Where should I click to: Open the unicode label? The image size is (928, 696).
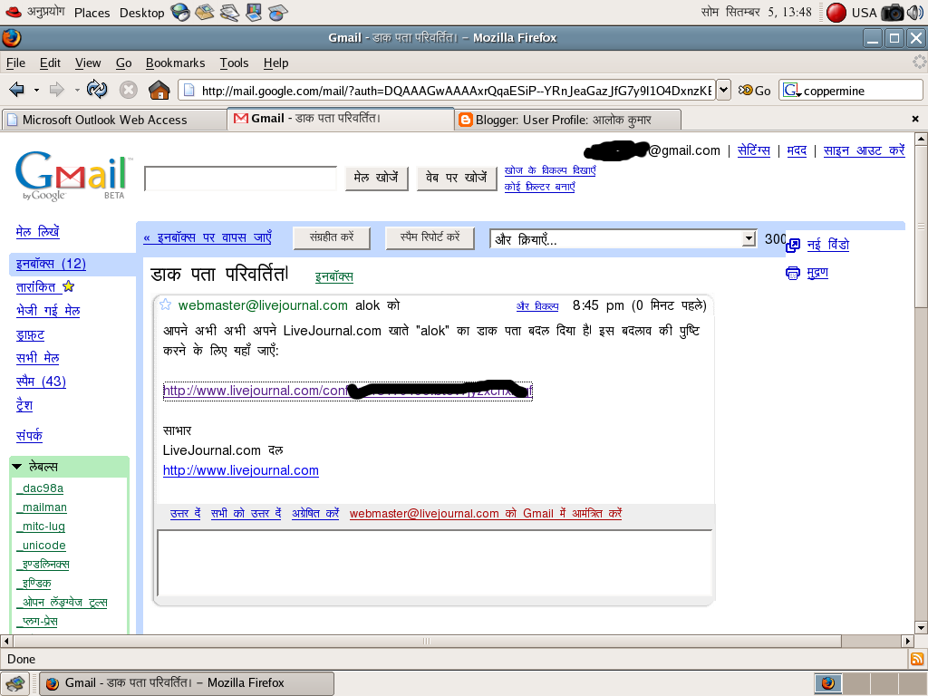[42, 545]
